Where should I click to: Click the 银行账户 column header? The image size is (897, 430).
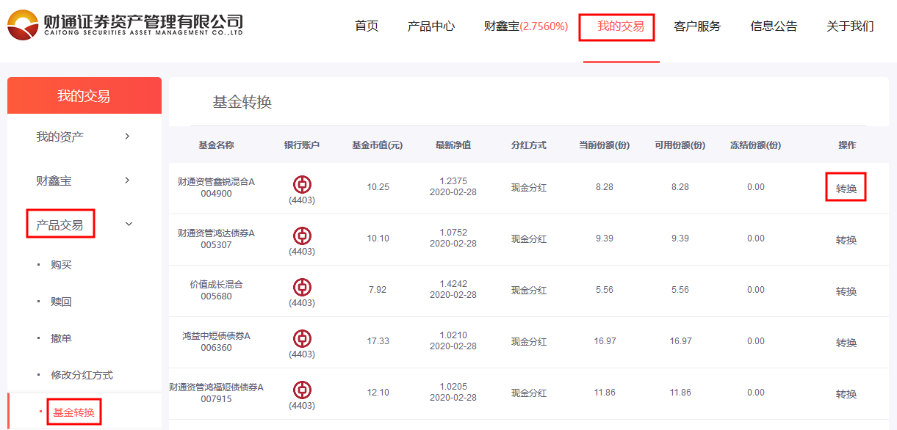pos(302,145)
